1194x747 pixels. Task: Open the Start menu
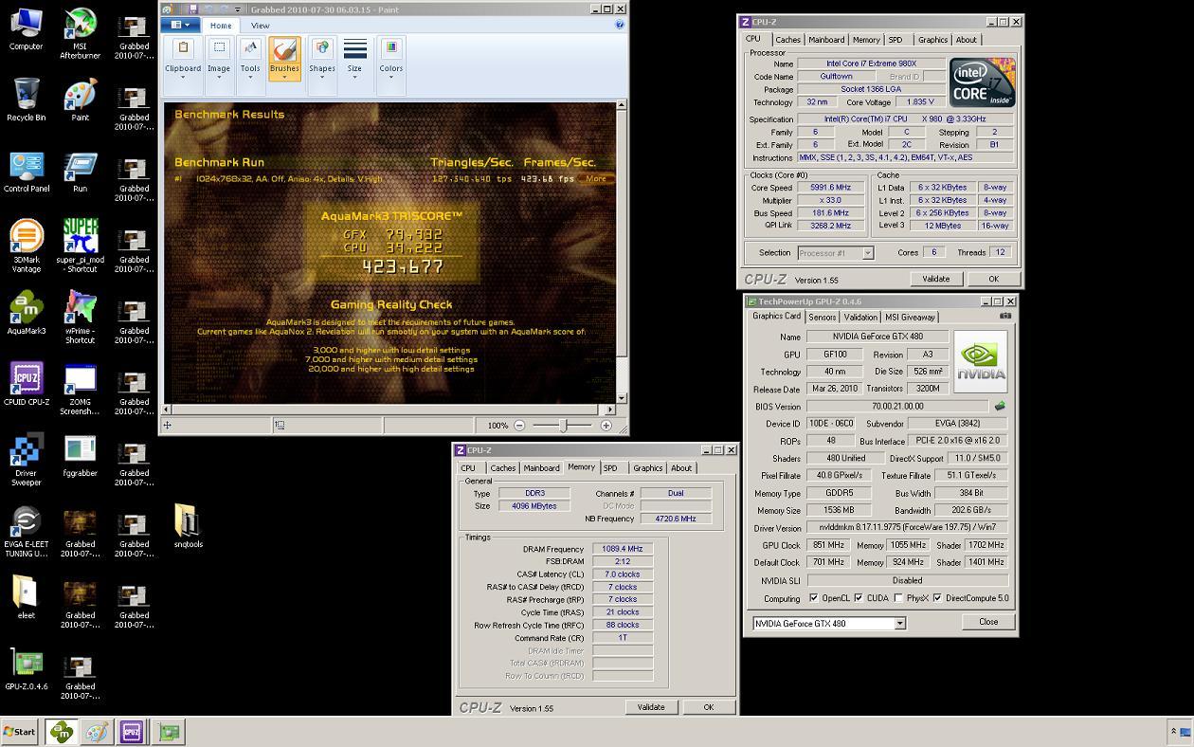pyautogui.click(x=20, y=732)
